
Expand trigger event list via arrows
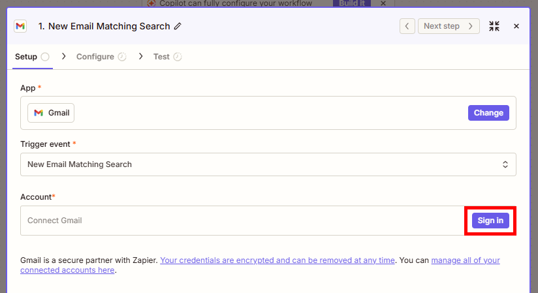pos(505,164)
